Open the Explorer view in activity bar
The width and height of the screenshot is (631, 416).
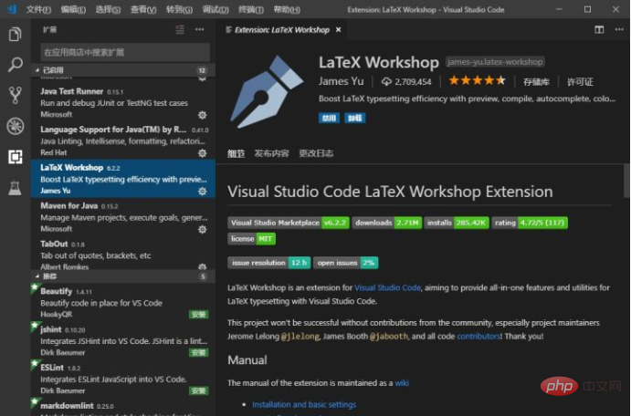(15, 35)
